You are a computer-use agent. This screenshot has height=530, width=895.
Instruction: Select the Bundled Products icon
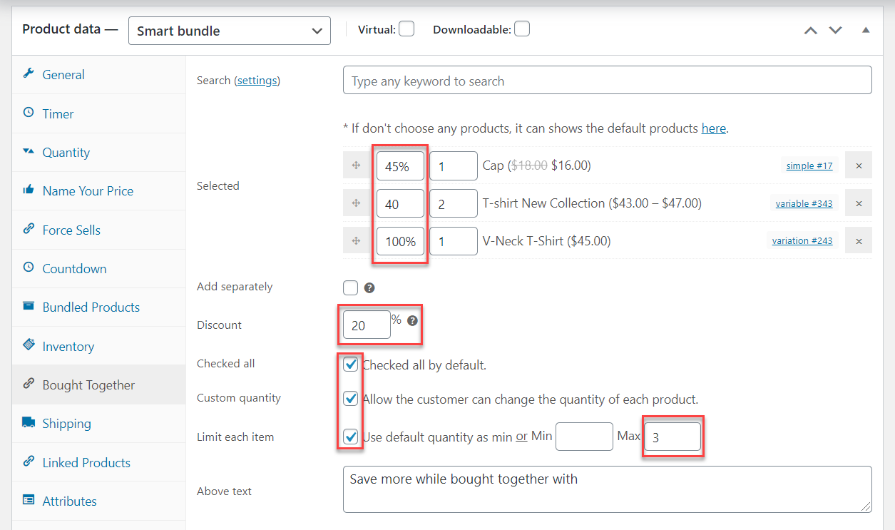[27, 307]
